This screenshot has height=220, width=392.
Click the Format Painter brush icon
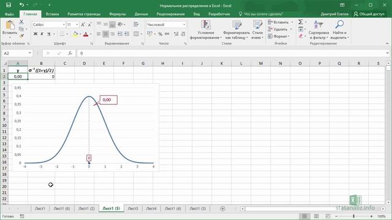click(x=21, y=36)
